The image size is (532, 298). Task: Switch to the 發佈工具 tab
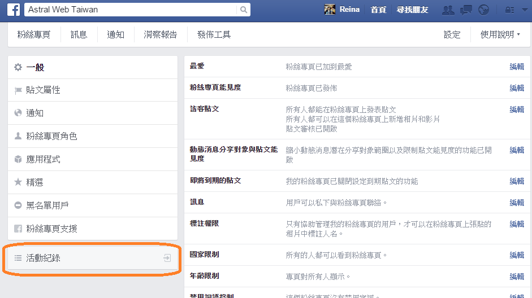pyautogui.click(x=214, y=34)
